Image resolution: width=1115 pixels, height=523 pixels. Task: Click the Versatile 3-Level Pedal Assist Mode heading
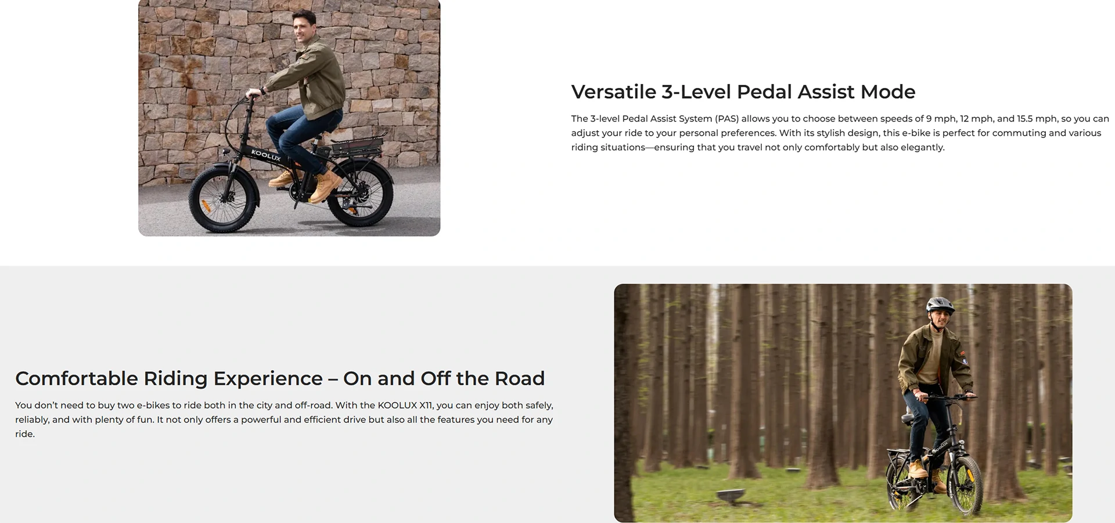[x=743, y=92]
